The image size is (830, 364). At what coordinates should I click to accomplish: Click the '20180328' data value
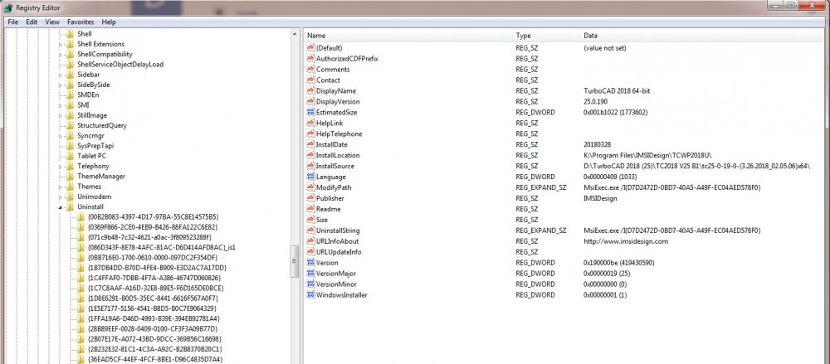(598, 144)
